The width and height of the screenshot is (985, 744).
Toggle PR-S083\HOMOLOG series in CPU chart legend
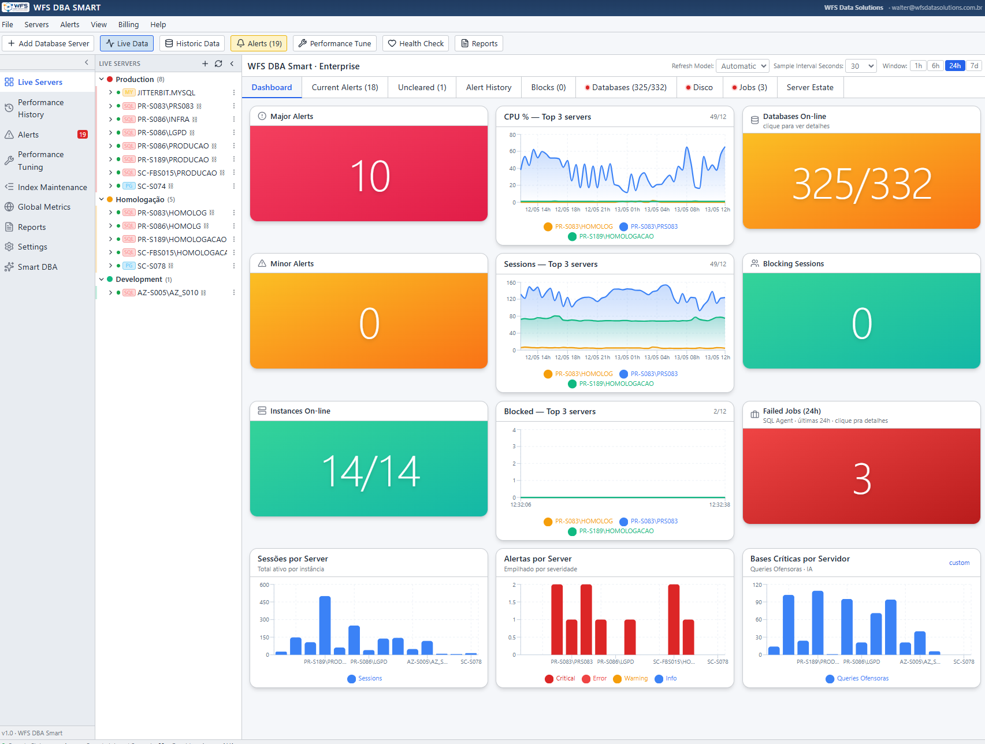pos(578,226)
